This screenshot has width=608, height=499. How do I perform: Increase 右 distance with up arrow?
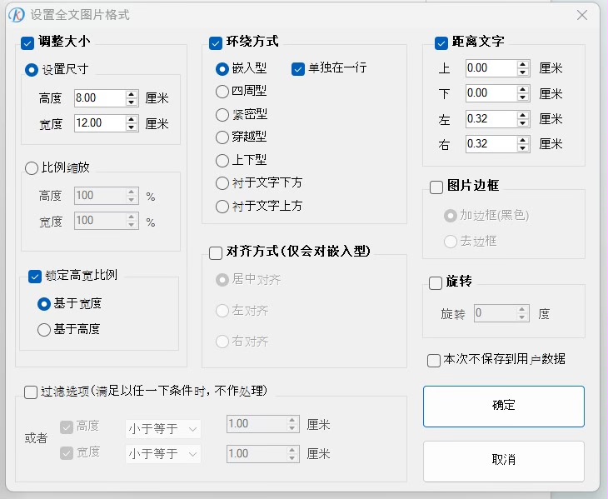coord(523,140)
